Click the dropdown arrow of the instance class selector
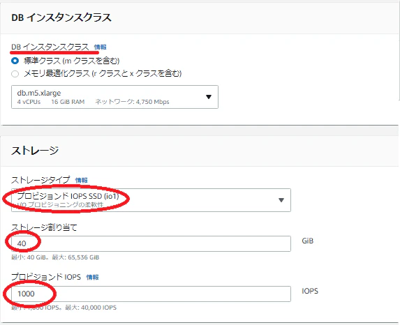 [x=209, y=97]
